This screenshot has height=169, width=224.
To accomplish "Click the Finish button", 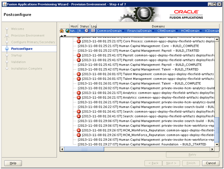I will click(x=191, y=163).
